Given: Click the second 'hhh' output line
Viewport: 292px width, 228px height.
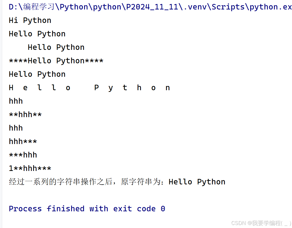Looking at the screenshot, I should (16, 128).
